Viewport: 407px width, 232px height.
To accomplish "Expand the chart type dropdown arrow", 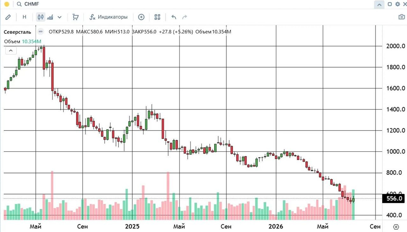I will pyautogui.click(x=59, y=17).
